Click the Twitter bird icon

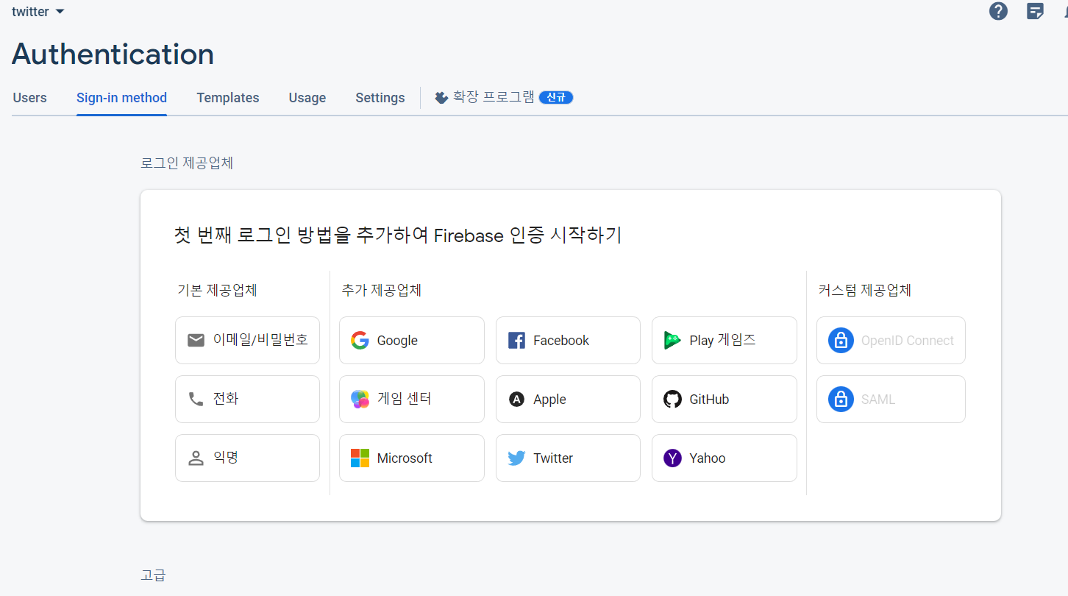516,458
